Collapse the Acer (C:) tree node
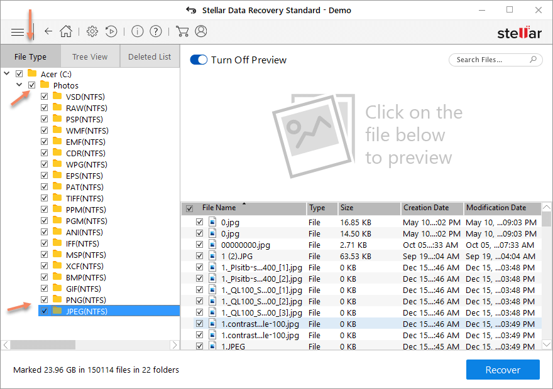 (7, 73)
